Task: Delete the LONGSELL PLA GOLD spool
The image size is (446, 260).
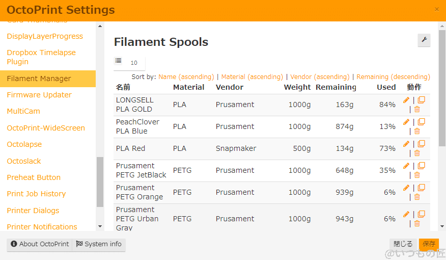Action: tap(417, 109)
